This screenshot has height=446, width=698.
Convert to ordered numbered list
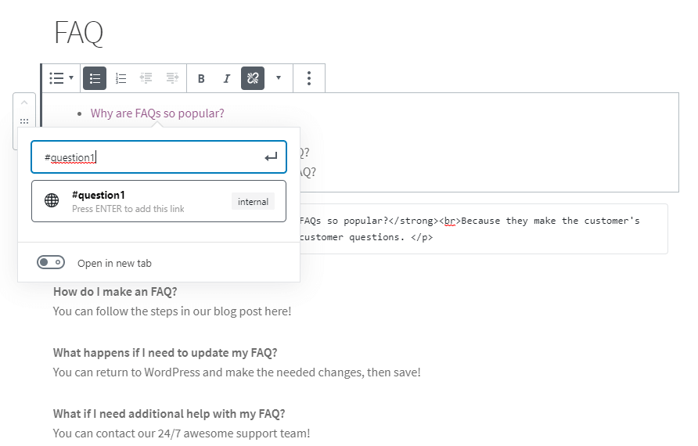pos(121,78)
